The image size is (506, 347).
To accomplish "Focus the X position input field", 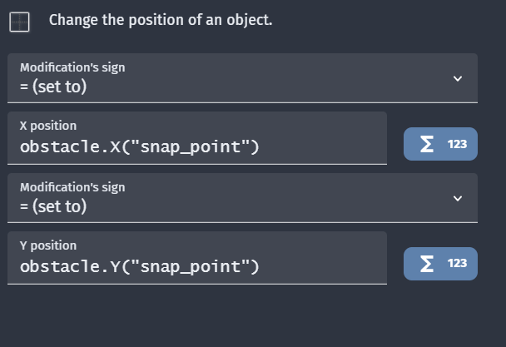I will point(197,138).
